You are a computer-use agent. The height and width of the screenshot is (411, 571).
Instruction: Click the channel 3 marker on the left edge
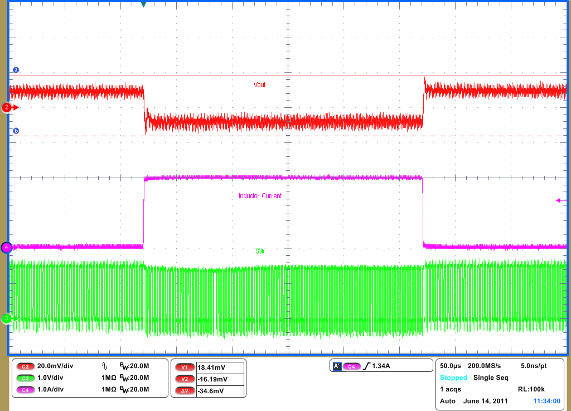click(6, 318)
